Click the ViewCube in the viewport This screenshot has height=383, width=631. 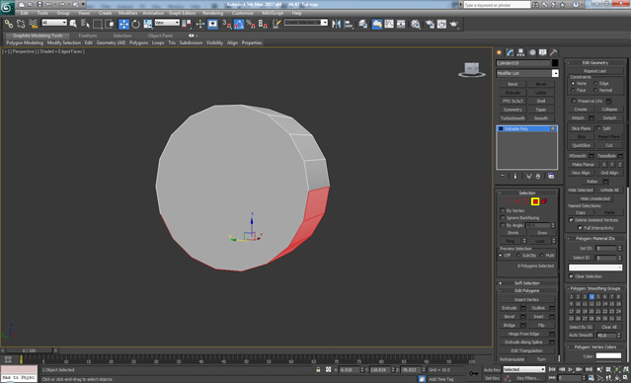point(471,69)
